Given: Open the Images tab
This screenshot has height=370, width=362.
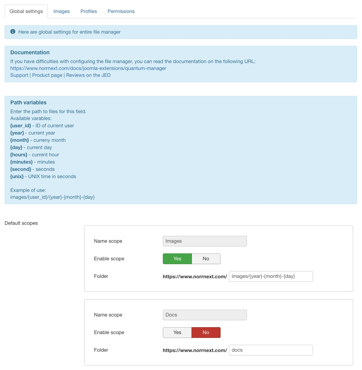Looking at the screenshot, I should click(x=62, y=11).
